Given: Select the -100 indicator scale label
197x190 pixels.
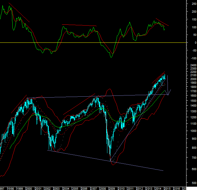Looking at the screenshot, I should coord(194,58).
